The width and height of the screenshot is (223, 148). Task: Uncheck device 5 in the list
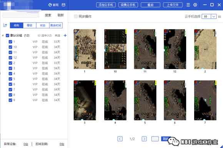point(10,79)
